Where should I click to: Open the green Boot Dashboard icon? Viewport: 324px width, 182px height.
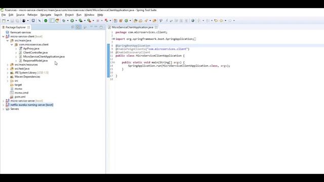click(x=46, y=21)
